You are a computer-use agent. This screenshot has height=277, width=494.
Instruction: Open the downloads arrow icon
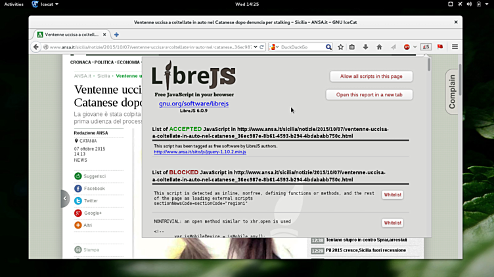(365, 47)
